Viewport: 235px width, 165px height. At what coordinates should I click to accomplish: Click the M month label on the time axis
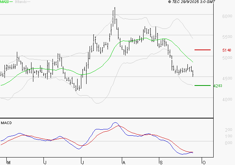coord(9,163)
